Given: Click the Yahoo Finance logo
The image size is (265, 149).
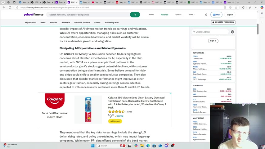Looking at the screenshot, I should point(34,15).
